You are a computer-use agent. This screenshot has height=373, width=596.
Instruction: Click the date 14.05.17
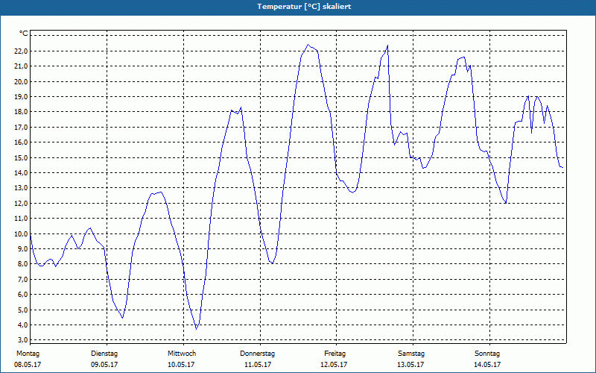(487, 365)
